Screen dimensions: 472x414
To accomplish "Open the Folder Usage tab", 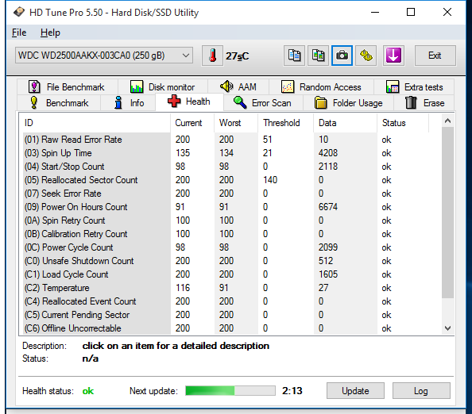I will [x=349, y=103].
